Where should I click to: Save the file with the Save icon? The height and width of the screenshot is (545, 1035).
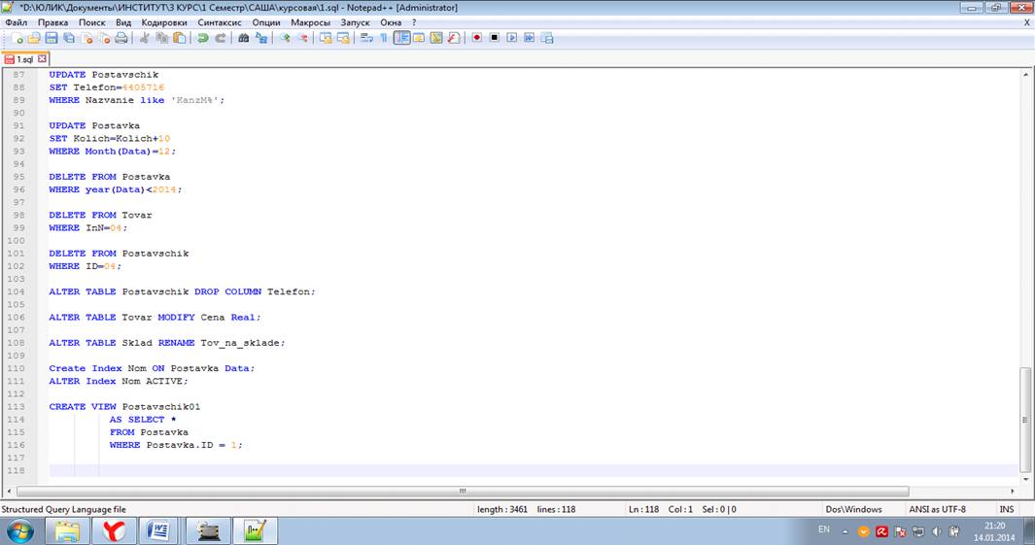point(52,38)
